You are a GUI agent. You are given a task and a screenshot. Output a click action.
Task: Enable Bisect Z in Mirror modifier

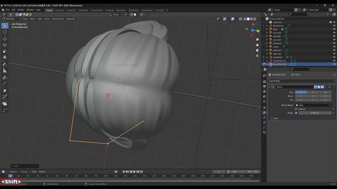coord(325,96)
